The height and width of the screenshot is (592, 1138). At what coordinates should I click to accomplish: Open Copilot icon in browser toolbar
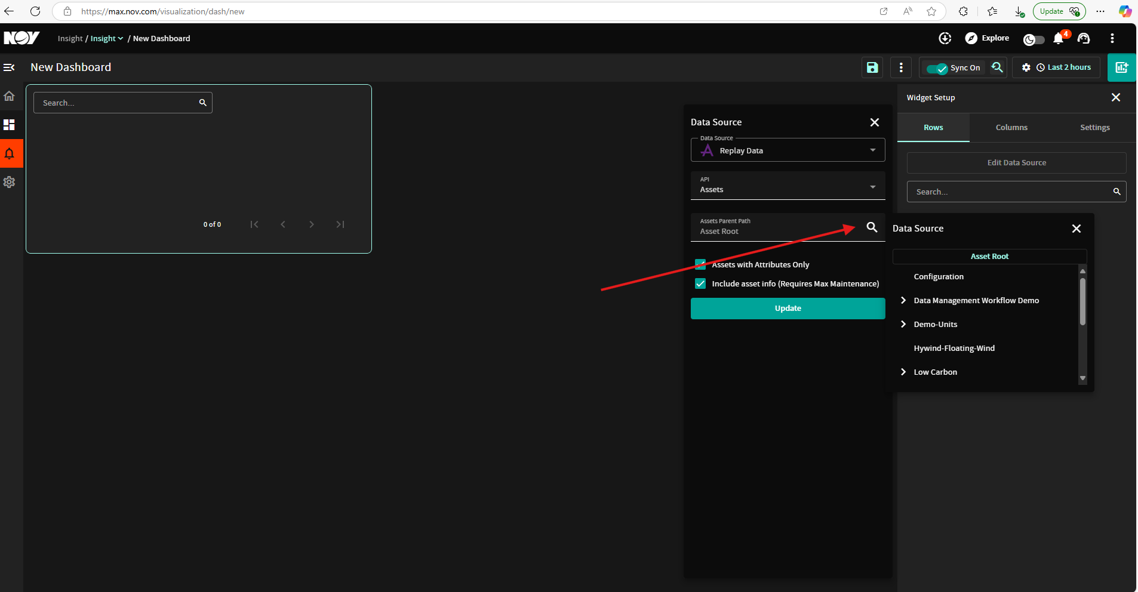pos(1125,11)
